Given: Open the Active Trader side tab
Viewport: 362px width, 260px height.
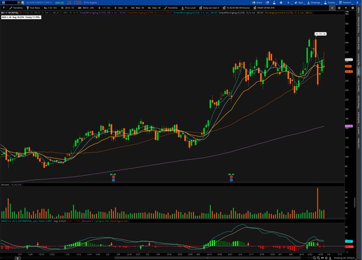Looking at the screenshot, I should (358, 43).
